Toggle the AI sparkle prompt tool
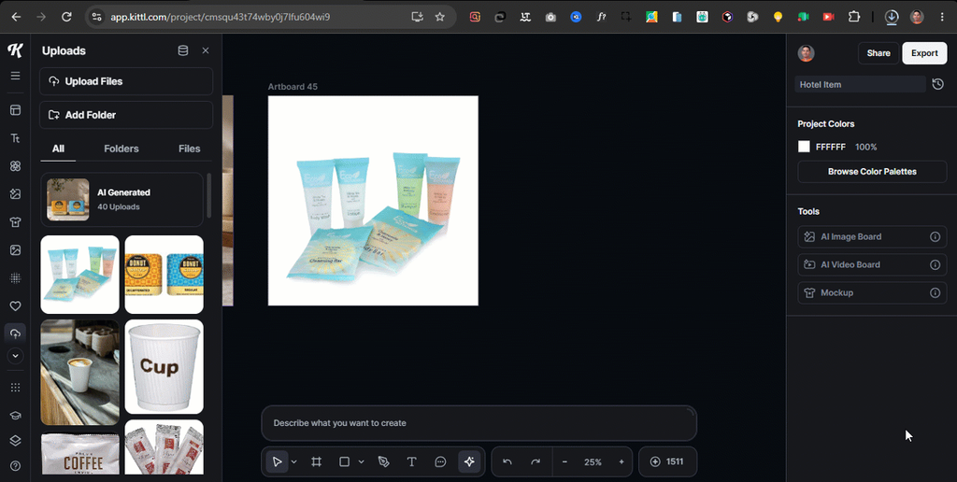 tap(469, 461)
